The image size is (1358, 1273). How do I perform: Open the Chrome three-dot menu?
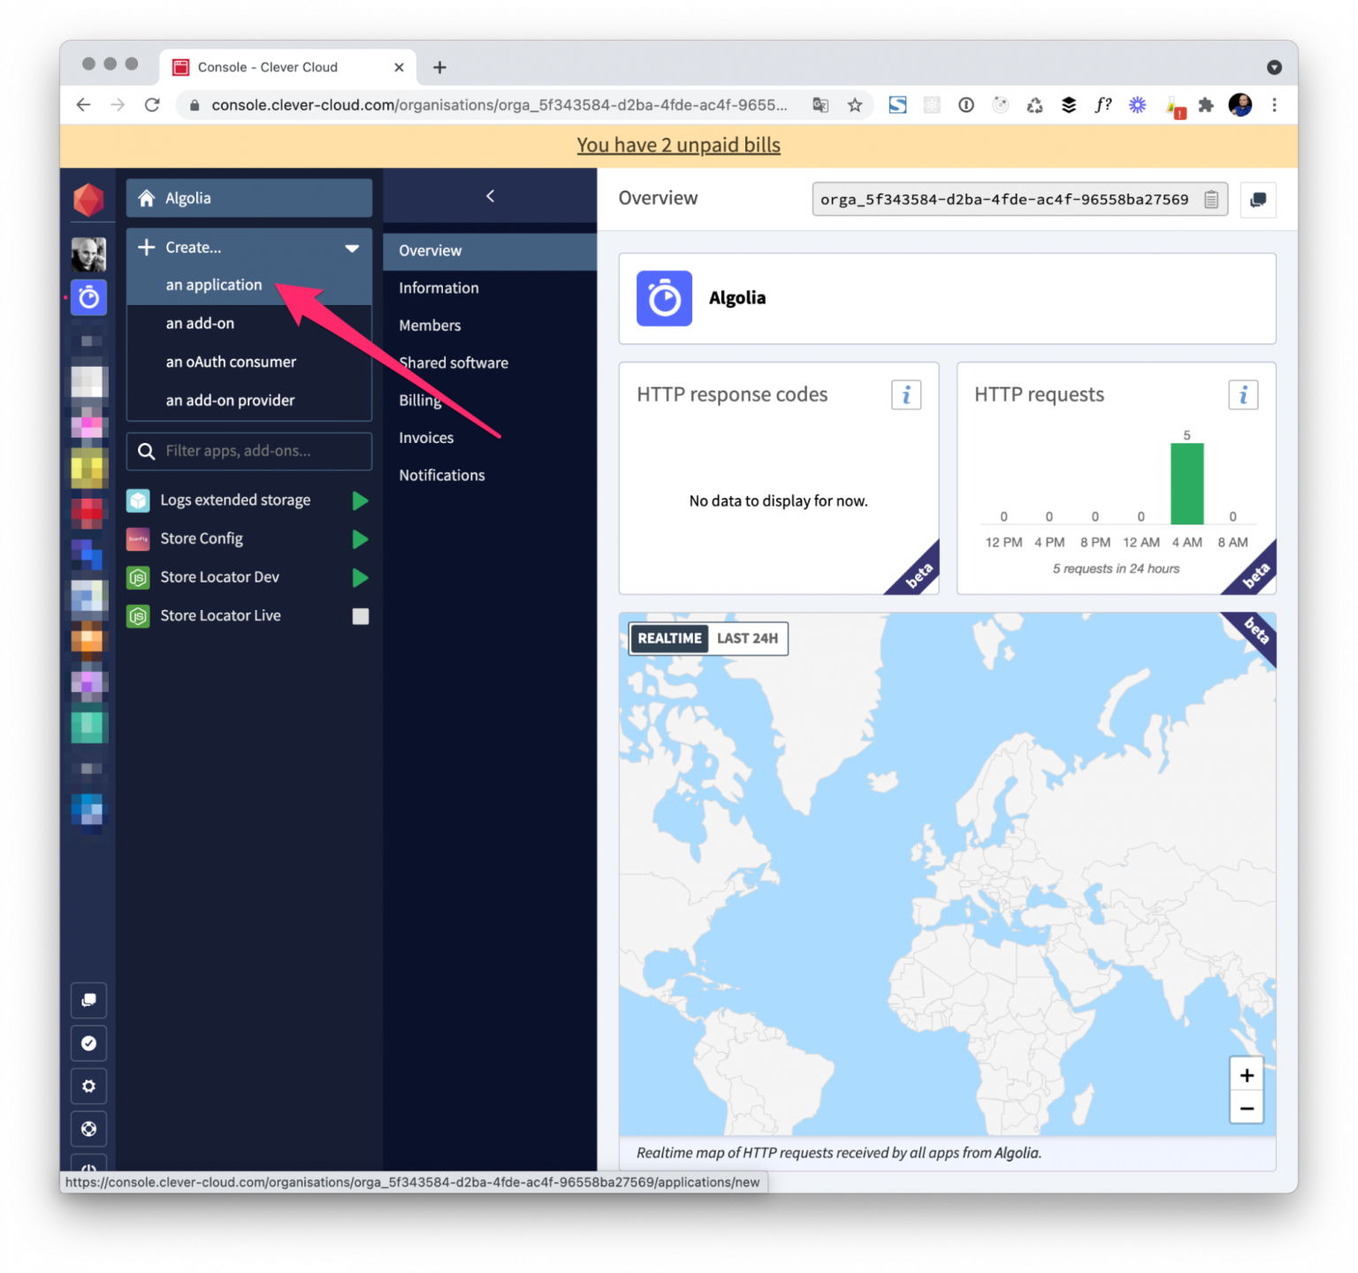[x=1274, y=105]
